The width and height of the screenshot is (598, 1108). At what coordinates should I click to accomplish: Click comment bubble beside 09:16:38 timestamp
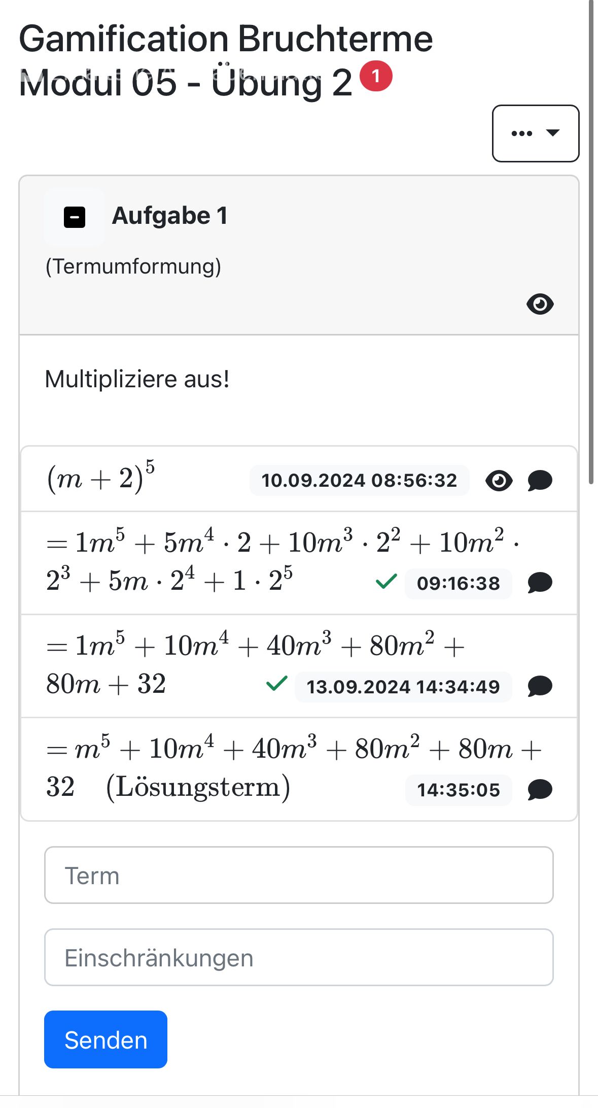(540, 583)
